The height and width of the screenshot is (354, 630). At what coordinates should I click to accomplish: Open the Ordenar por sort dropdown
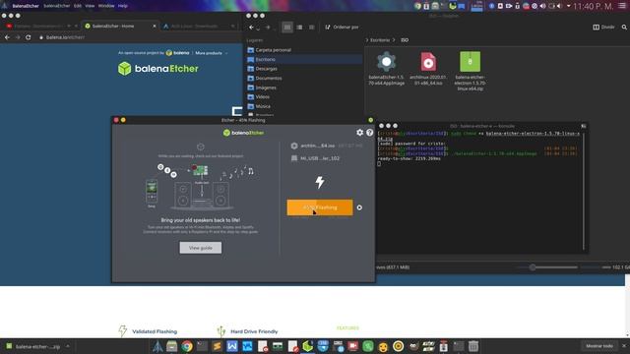pos(342,28)
